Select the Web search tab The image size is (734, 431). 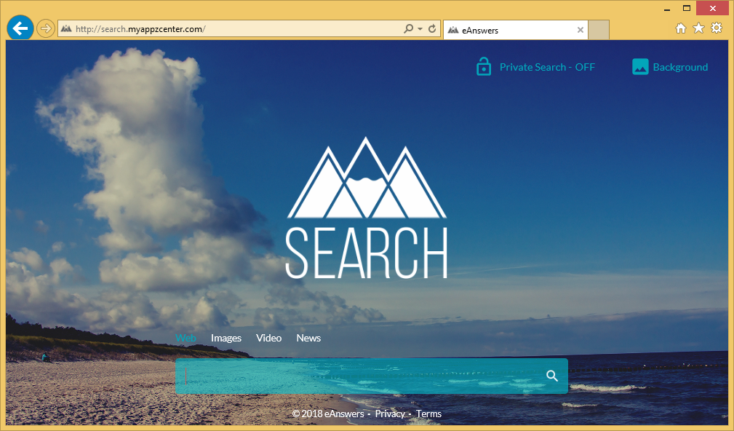coord(186,338)
